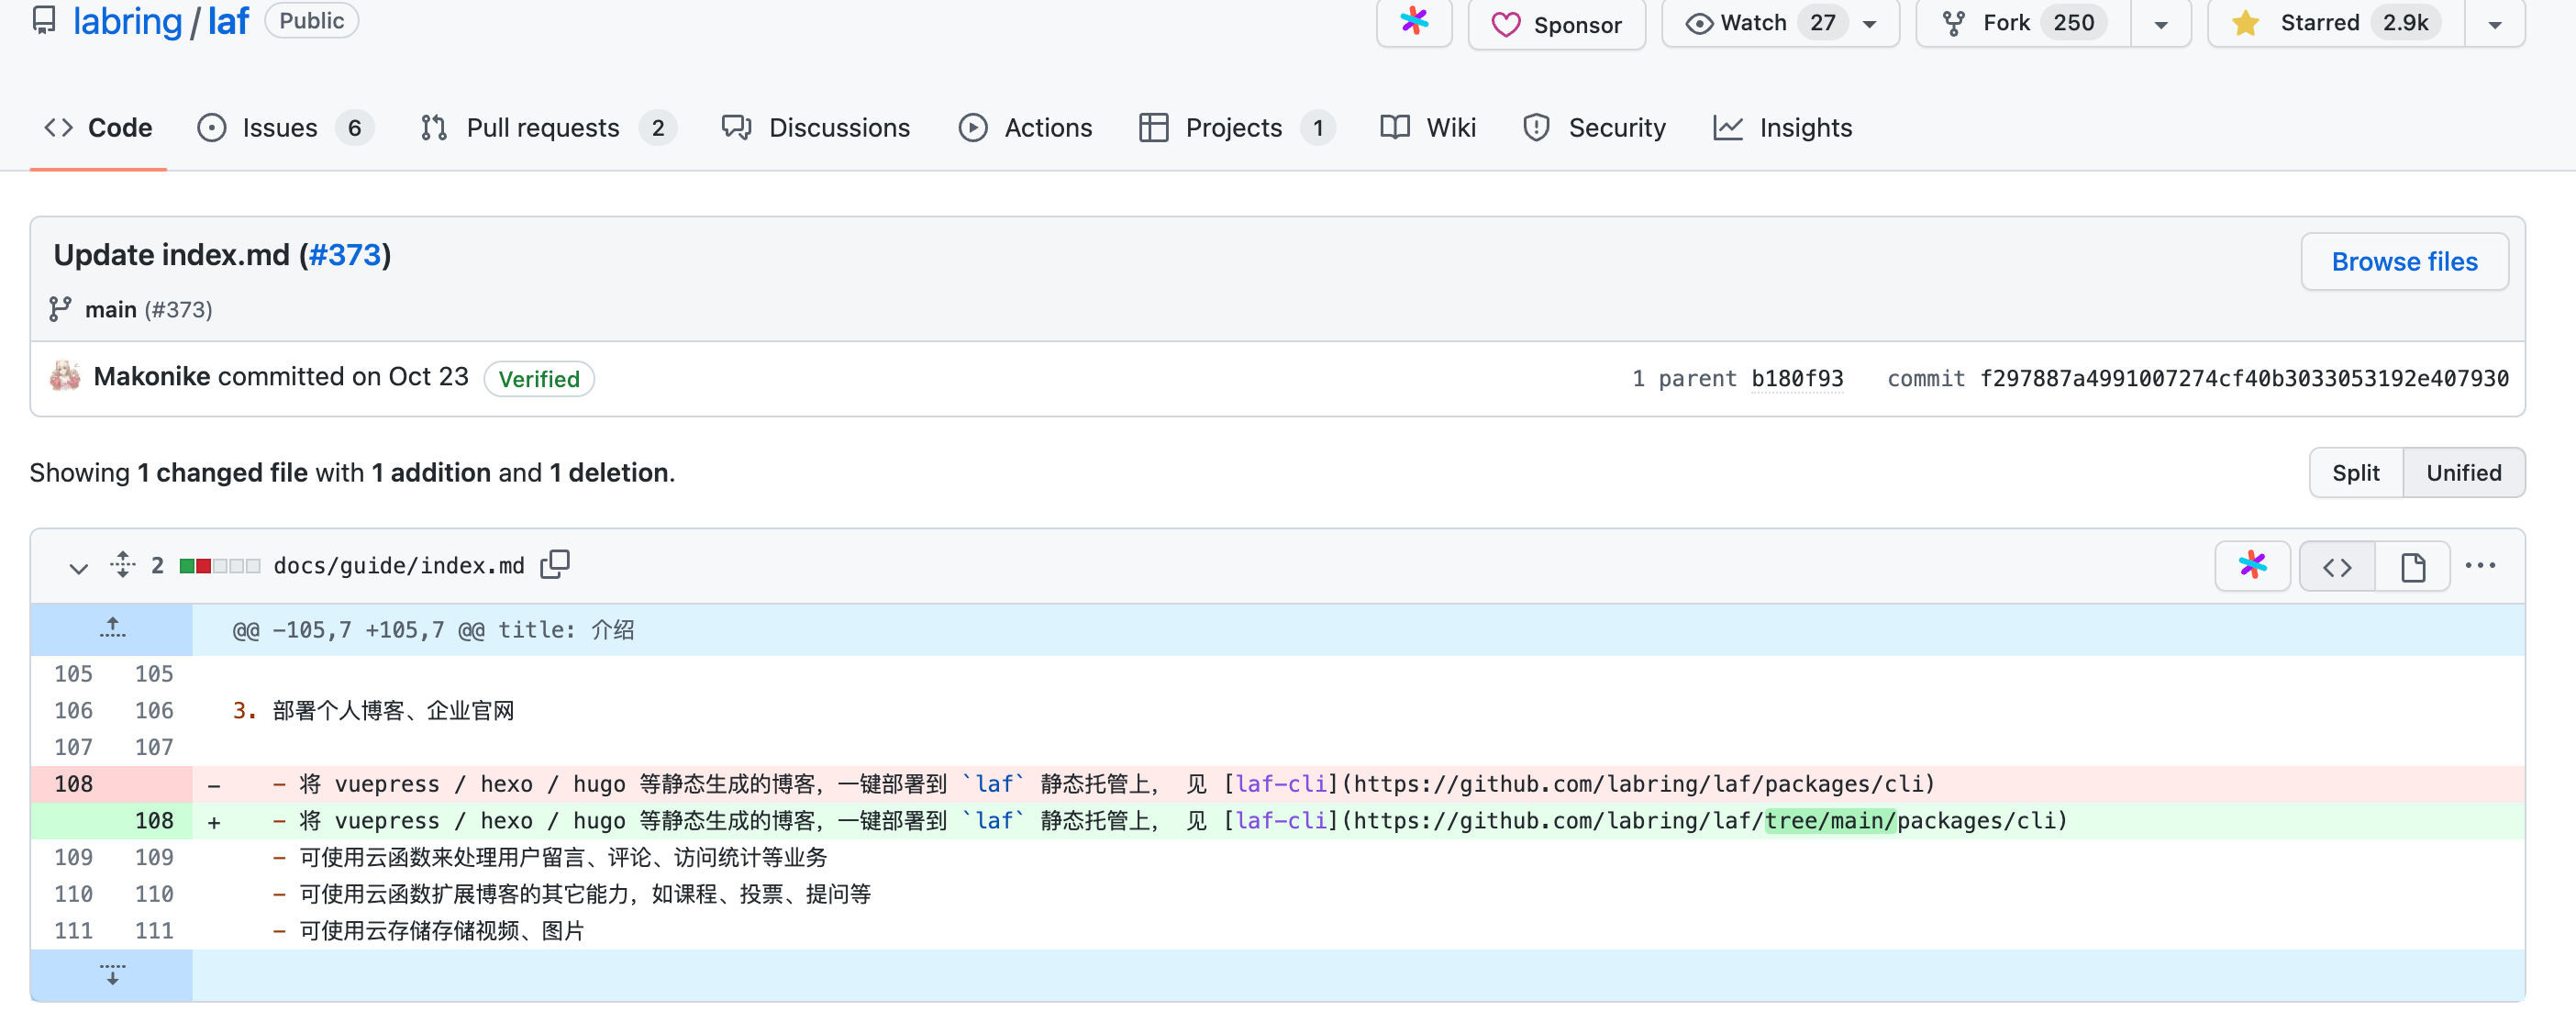Open the Actions tab
Screen dimensions: 2576x1033
pyautogui.click(x=1025, y=128)
